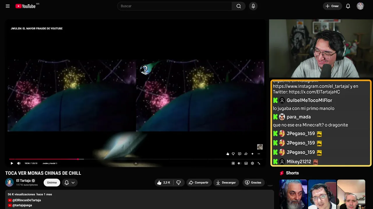373x209 pixels.
Task: Open the player's three-dot more menu
Action: pos(259,154)
